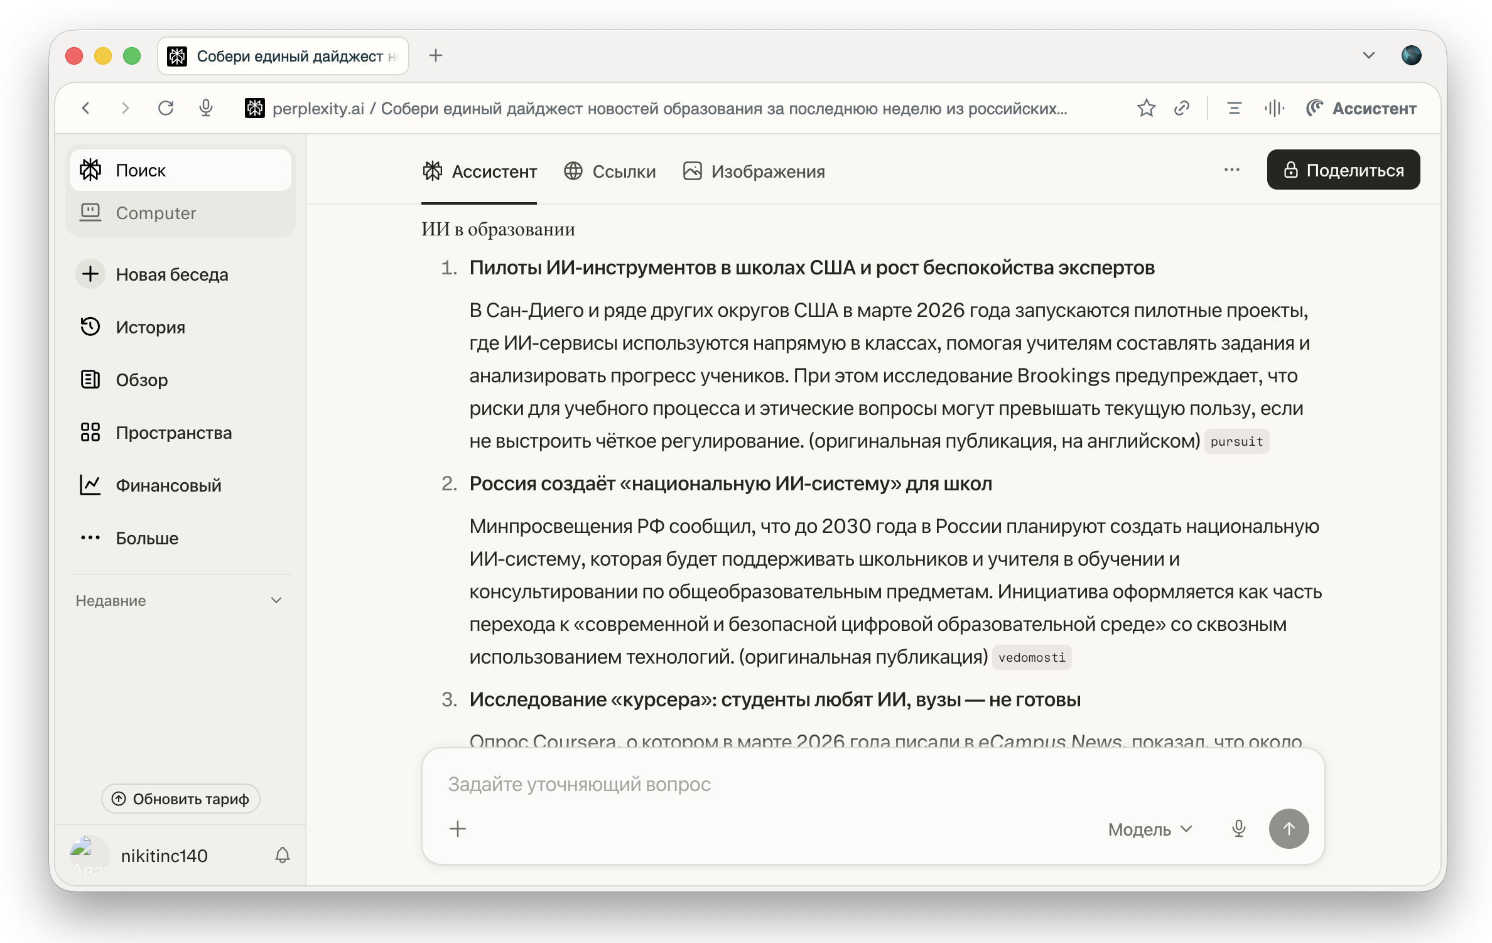Open the Ассистент panel in browser toolbar
1492x943 pixels.
(x=1361, y=108)
